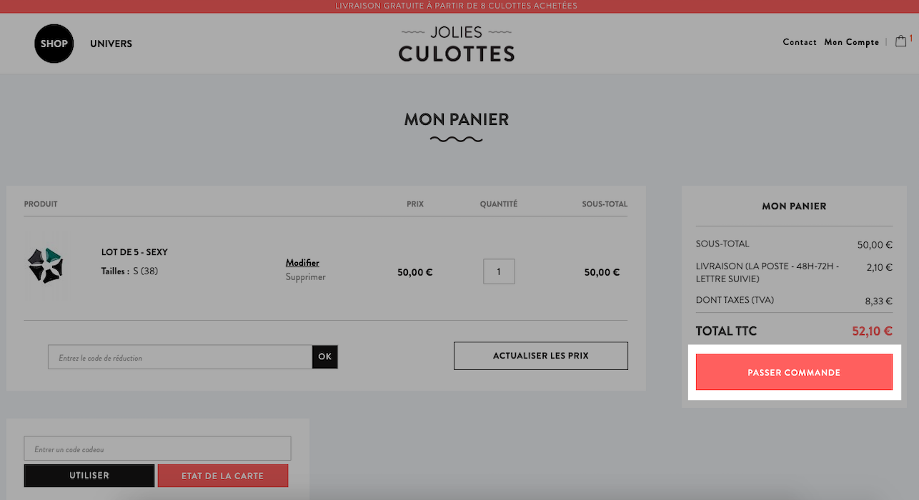The width and height of the screenshot is (919, 500).
Task: Open the shopping bag cart icon
Action: point(901,41)
